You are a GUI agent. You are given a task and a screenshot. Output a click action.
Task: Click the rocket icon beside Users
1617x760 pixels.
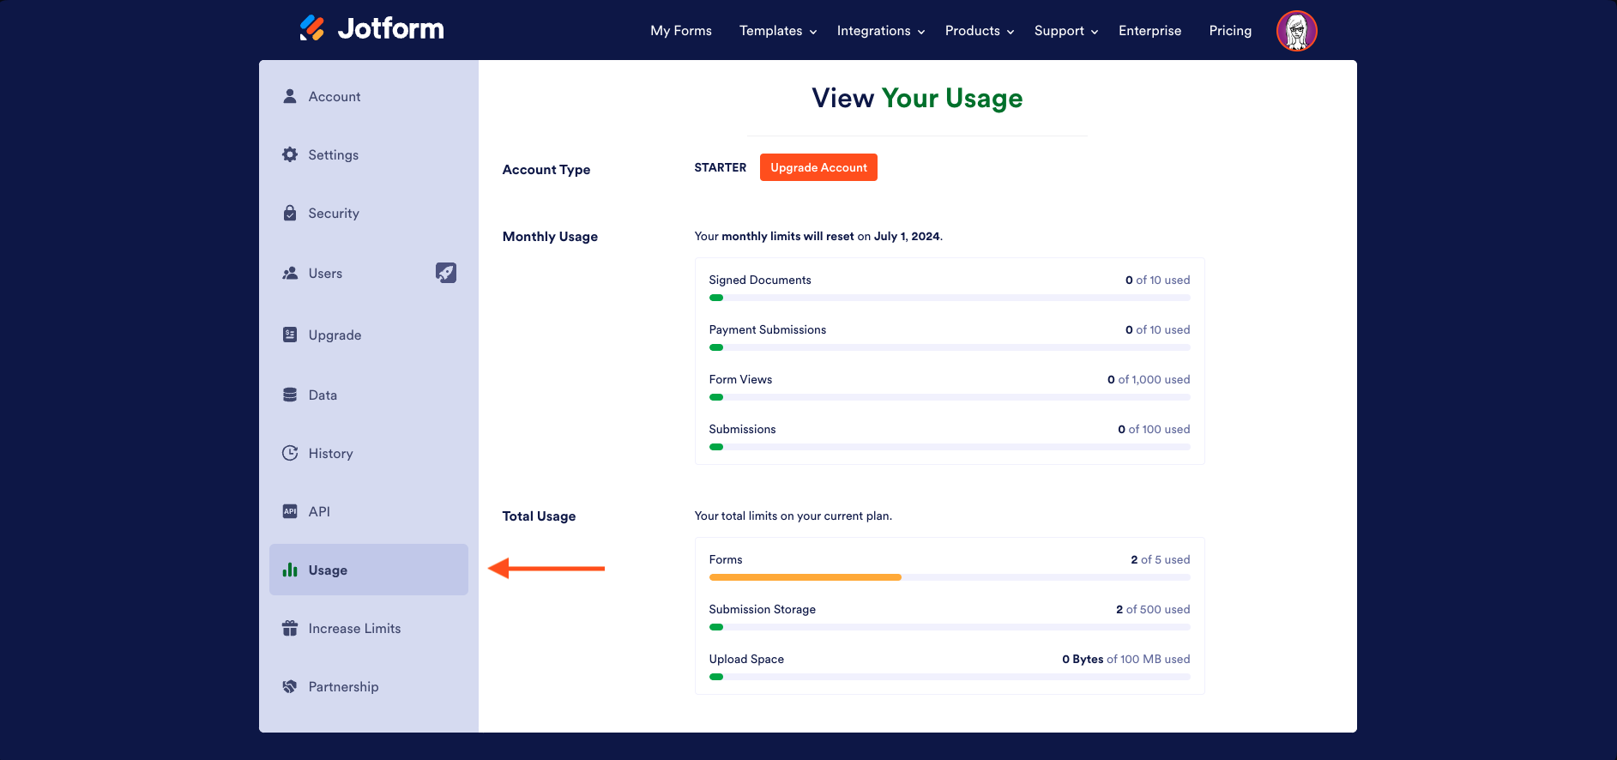[446, 273]
